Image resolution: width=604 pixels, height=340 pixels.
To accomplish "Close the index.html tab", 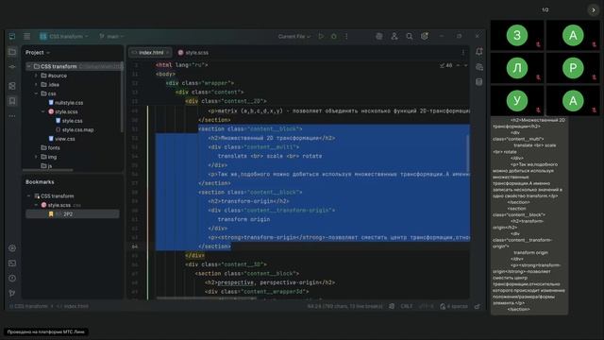I will (168, 53).
